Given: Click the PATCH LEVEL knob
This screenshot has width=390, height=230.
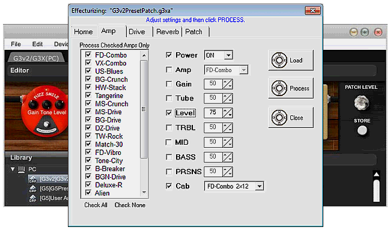Looking at the screenshot, I should pyautogui.click(x=361, y=103).
